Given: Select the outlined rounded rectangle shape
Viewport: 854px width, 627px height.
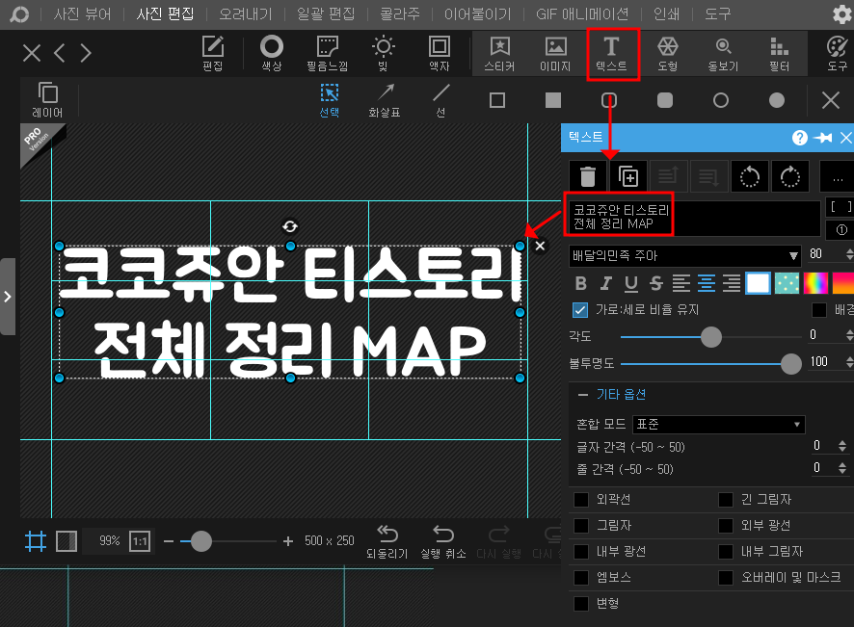Looking at the screenshot, I should 609,100.
